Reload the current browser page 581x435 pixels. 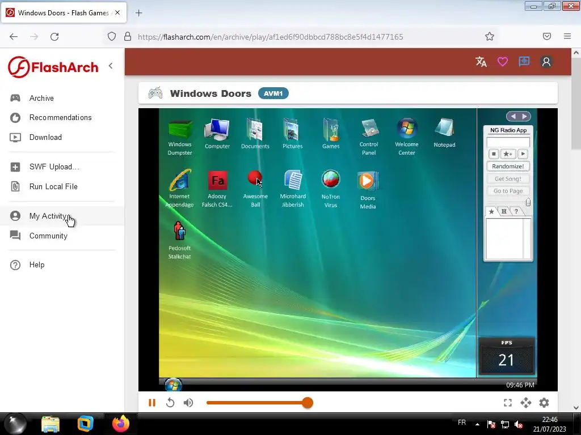tap(54, 36)
